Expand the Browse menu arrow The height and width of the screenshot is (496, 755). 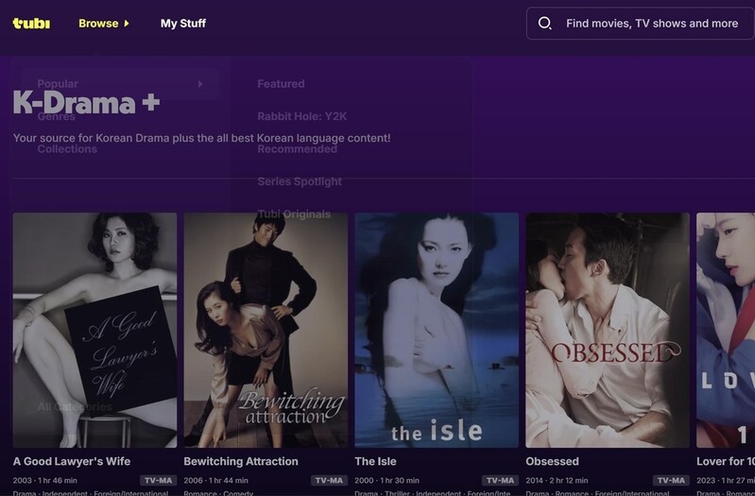coord(127,24)
